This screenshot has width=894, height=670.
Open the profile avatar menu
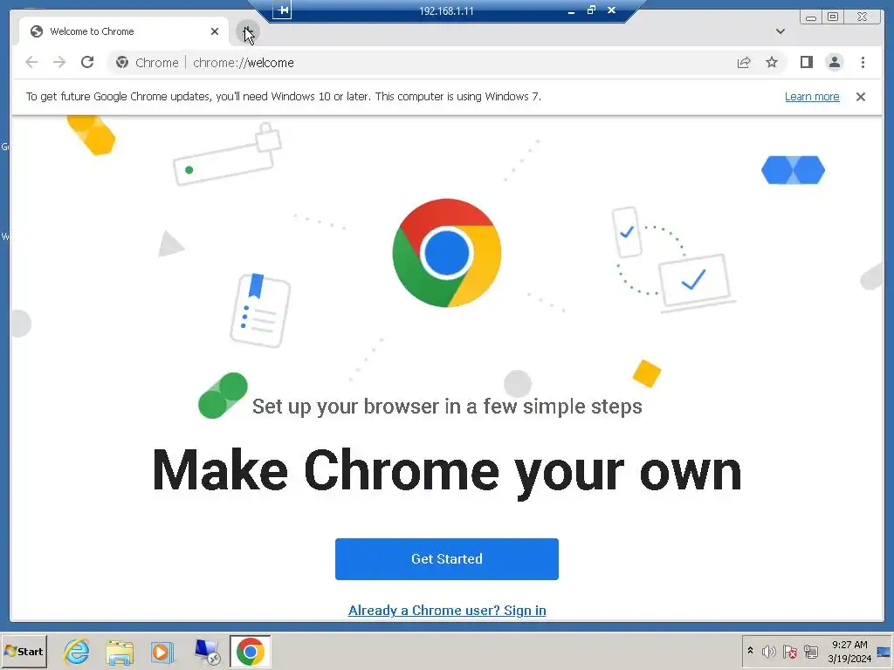[834, 62]
